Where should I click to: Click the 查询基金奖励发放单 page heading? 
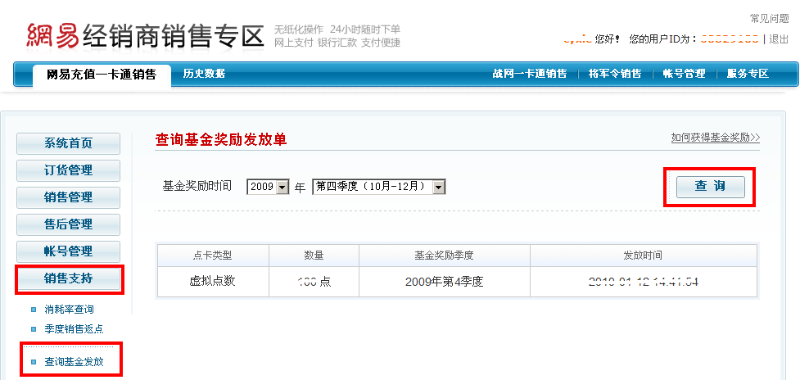[x=221, y=140]
